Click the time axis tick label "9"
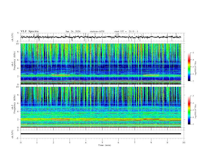 point(167,142)
